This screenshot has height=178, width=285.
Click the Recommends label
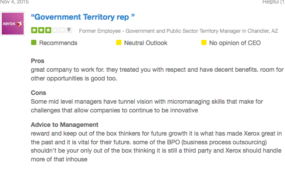[x=58, y=43]
